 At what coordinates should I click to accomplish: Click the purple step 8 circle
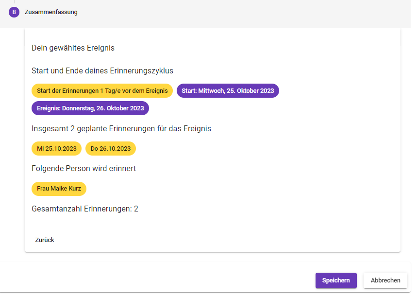(14, 12)
